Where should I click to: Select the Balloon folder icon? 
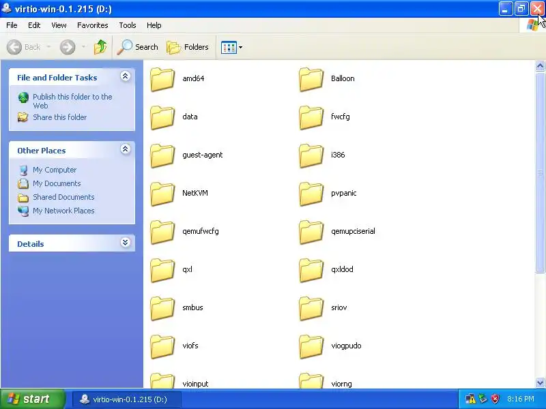click(x=311, y=79)
